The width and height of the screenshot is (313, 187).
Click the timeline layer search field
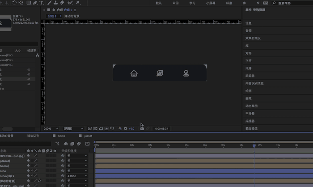(x=25, y=144)
